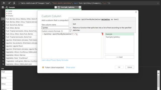Click the warning icon beside Token Literal expected
This screenshot has width=161, height=90.
(x=43, y=67)
